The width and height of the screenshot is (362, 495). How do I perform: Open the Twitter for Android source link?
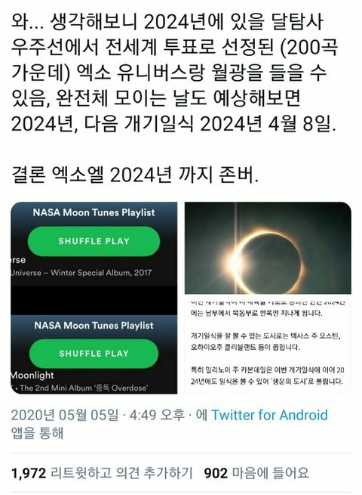click(269, 415)
